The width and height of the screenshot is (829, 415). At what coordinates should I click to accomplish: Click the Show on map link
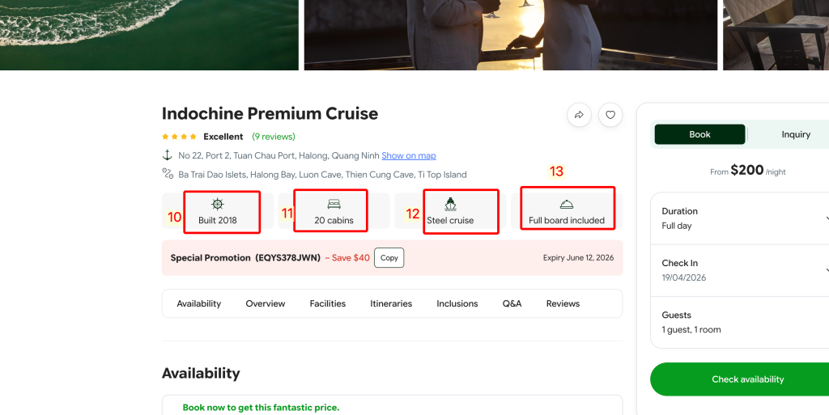408,155
